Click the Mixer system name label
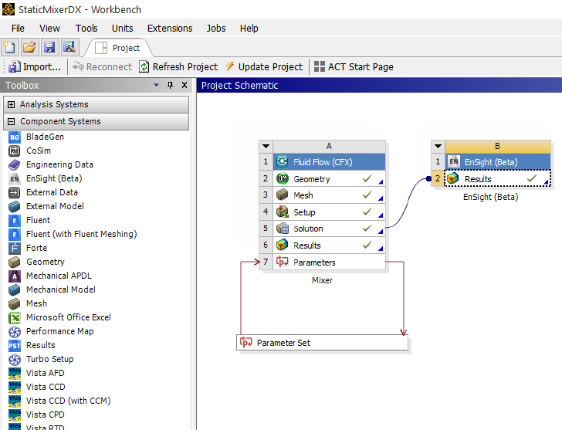This screenshot has height=430, width=562. [x=322, y=280]
